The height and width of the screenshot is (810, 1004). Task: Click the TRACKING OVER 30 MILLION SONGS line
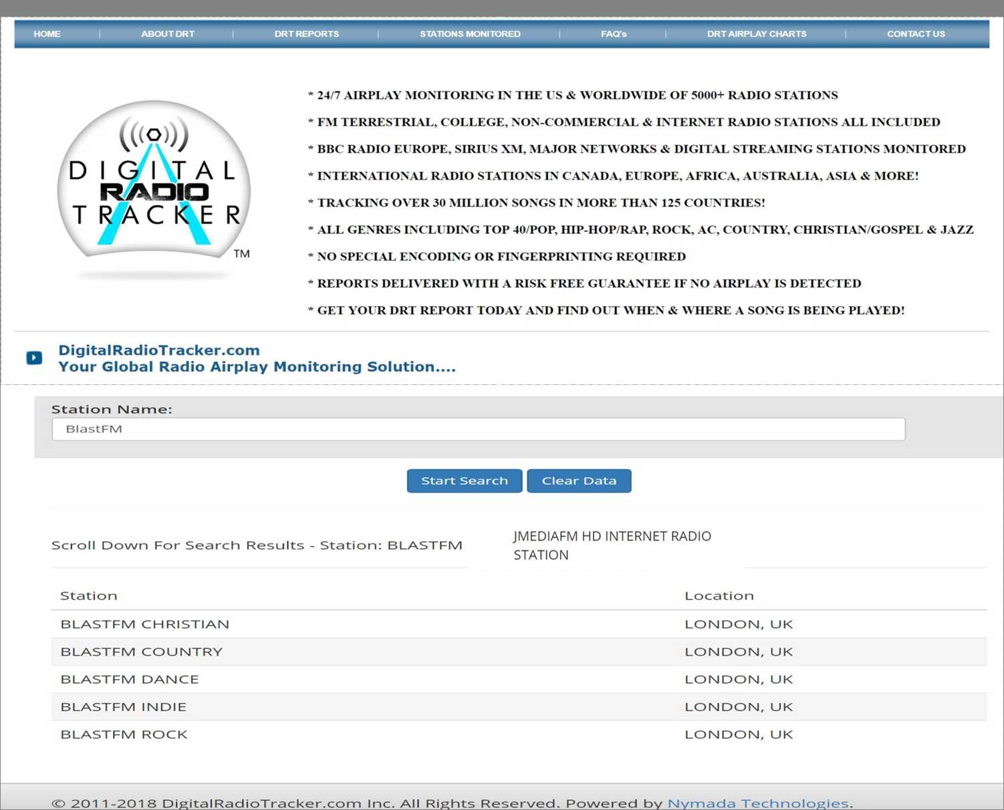pos(536,202)
